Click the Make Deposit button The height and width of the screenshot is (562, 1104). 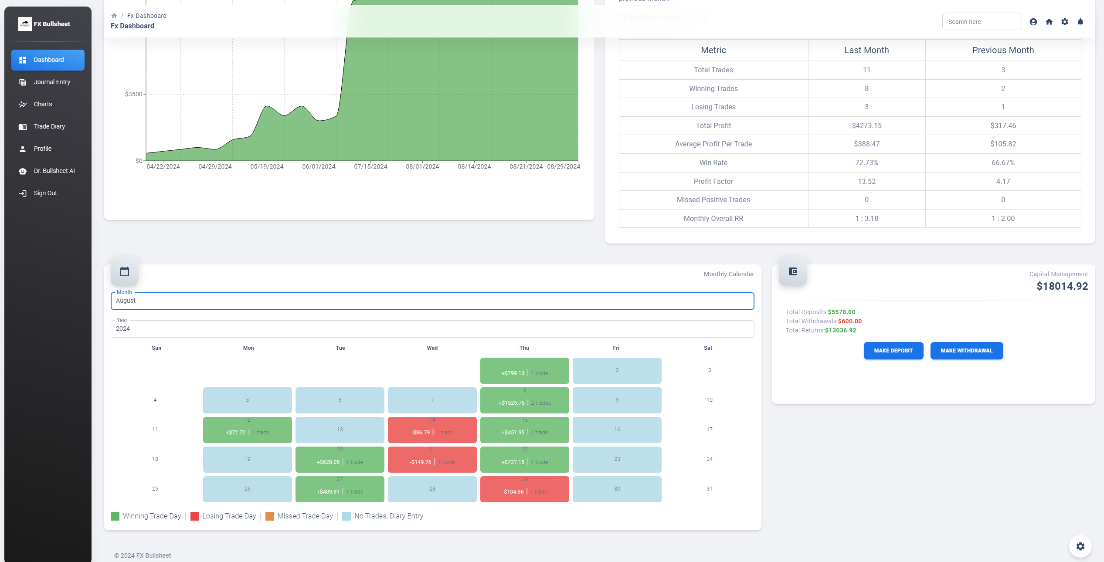pyautogui.click(x=893, y=350)
